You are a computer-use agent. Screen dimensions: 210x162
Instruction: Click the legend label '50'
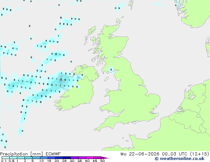click(x=102, y=161)
